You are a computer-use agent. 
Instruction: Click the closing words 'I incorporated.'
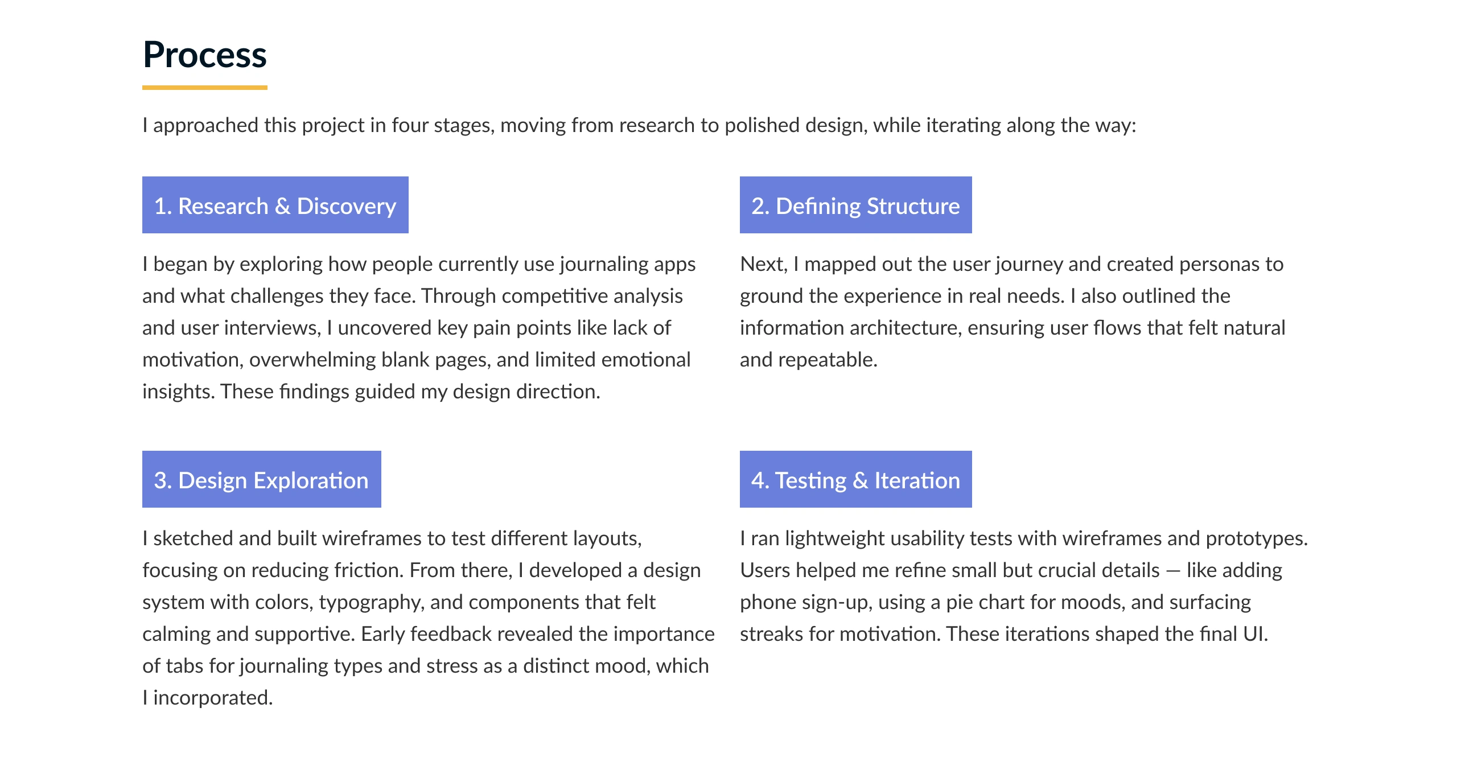(x=208, y=698)
